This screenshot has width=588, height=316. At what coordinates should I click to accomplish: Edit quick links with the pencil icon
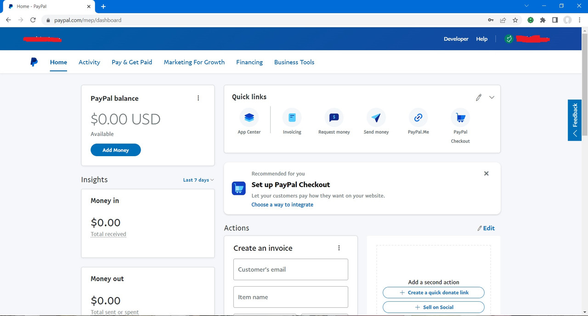(x=479, y=97)
